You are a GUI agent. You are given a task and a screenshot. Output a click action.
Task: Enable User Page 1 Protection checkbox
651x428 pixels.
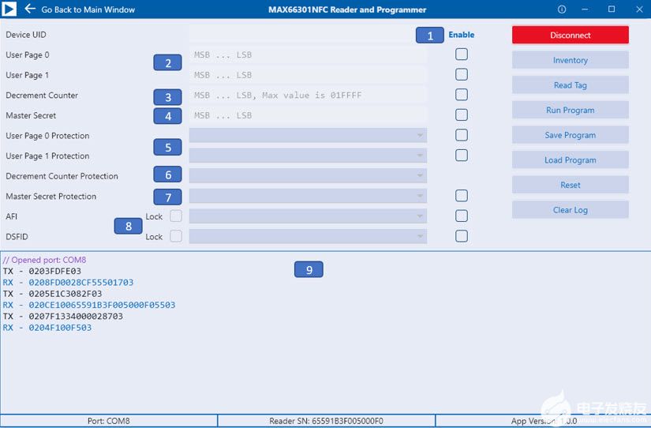point(462,156)
